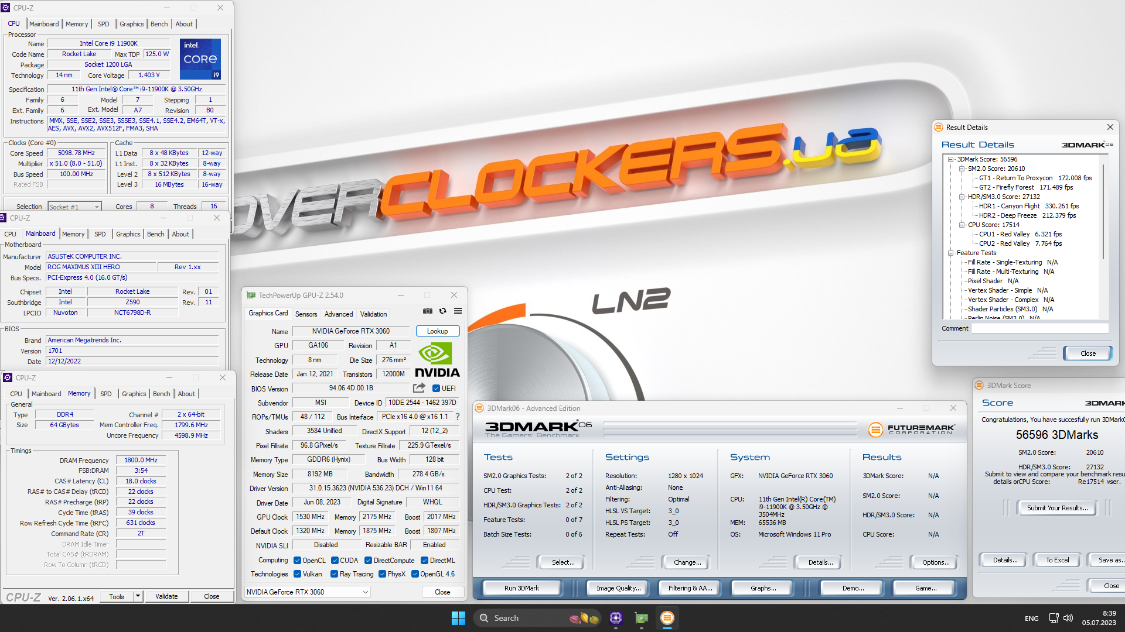
Task: Open the Validation tab in GPU-Z
Action: (x=373, y=314)
